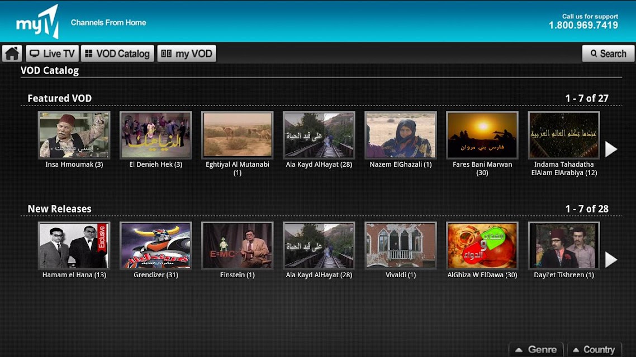The height and width of the screenshot is (357, 636).
Task: Show next New Releases items arrow
Action: [x=611, y=259]
